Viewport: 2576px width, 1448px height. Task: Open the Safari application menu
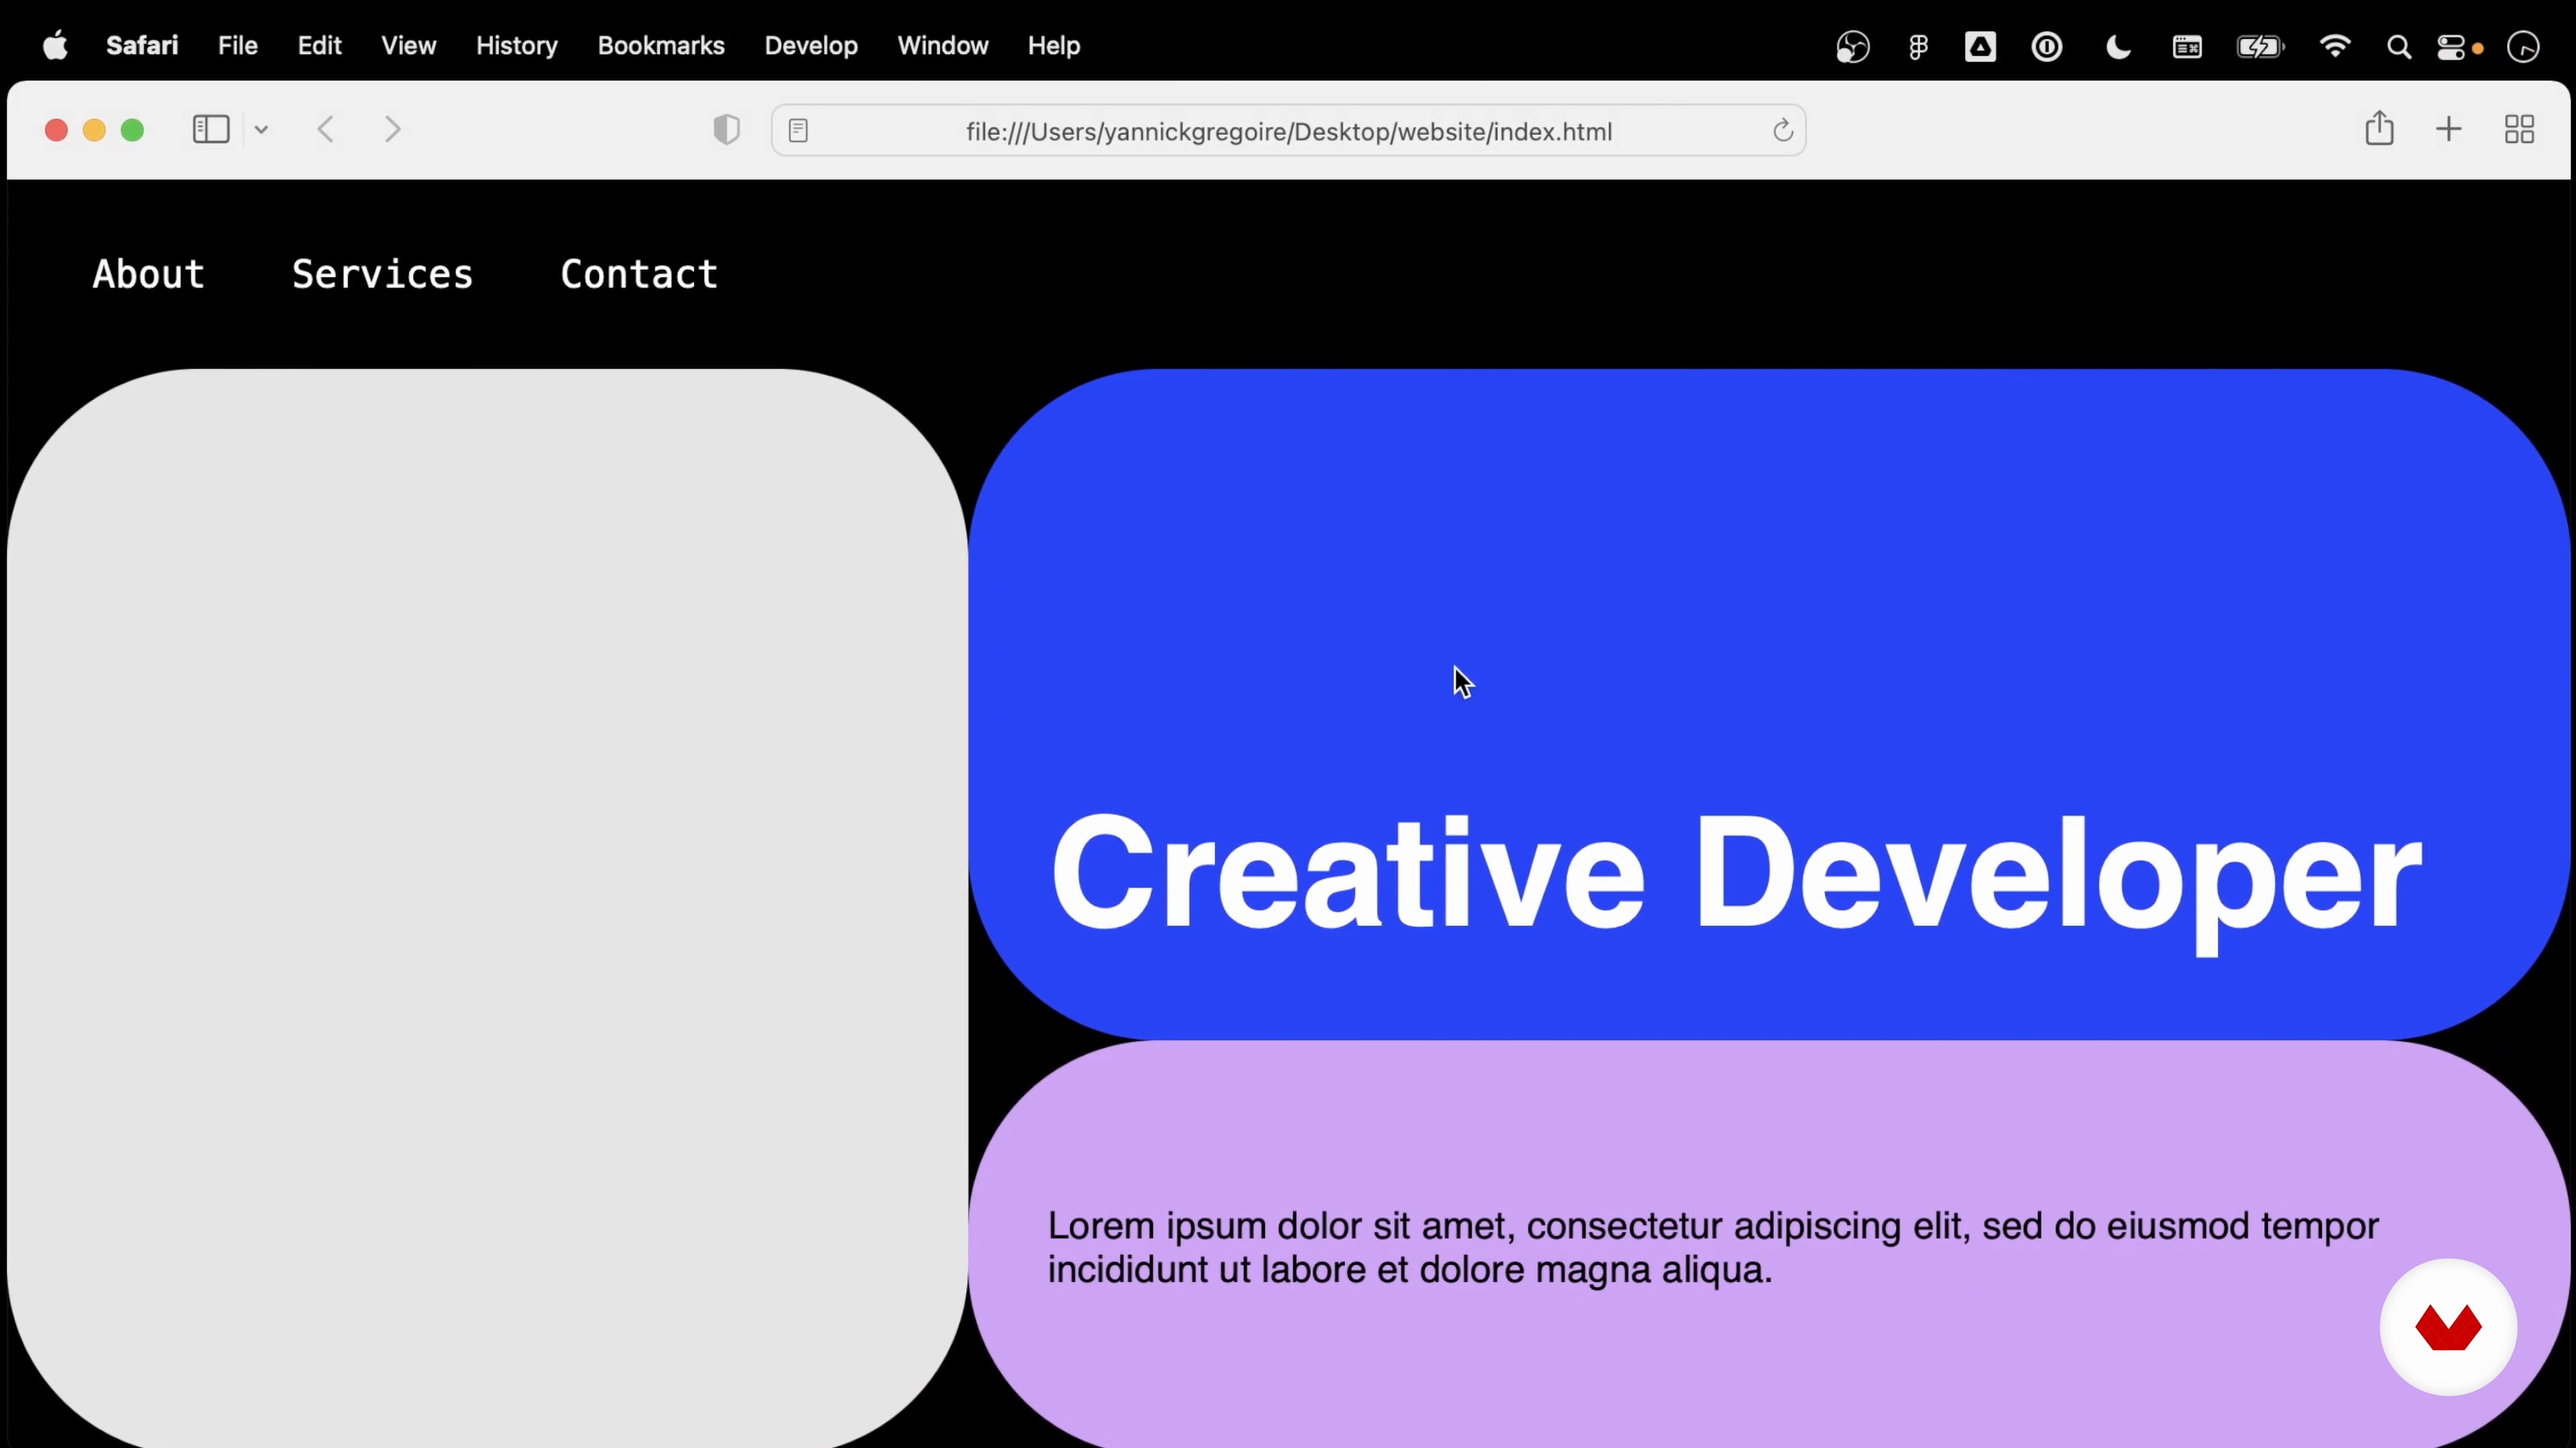(142, 46)
